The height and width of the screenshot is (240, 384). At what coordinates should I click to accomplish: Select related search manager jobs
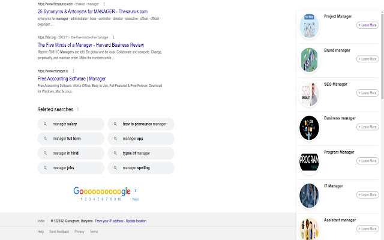click(71, 168)
